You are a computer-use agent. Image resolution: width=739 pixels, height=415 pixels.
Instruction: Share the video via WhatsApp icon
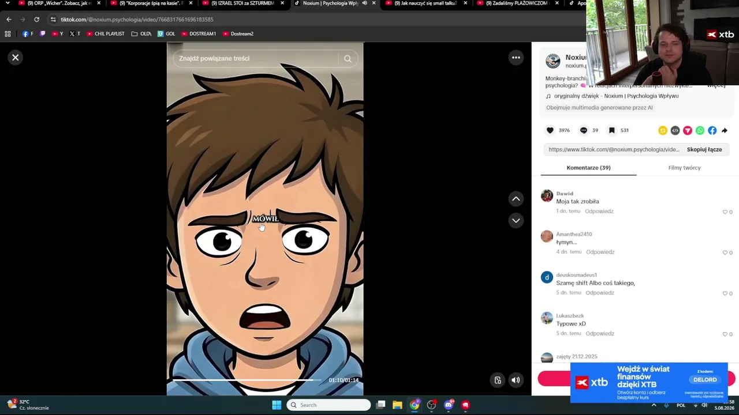pyautogui.click(x=700, y=131)
